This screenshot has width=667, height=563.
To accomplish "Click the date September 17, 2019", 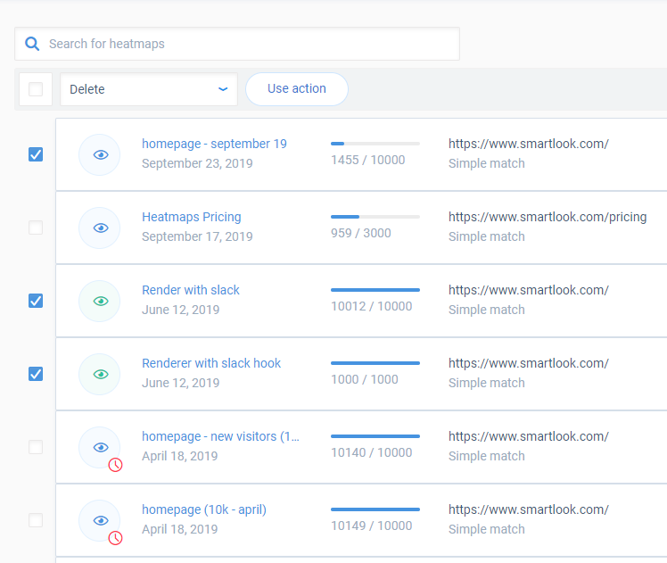I will [197, 236].
